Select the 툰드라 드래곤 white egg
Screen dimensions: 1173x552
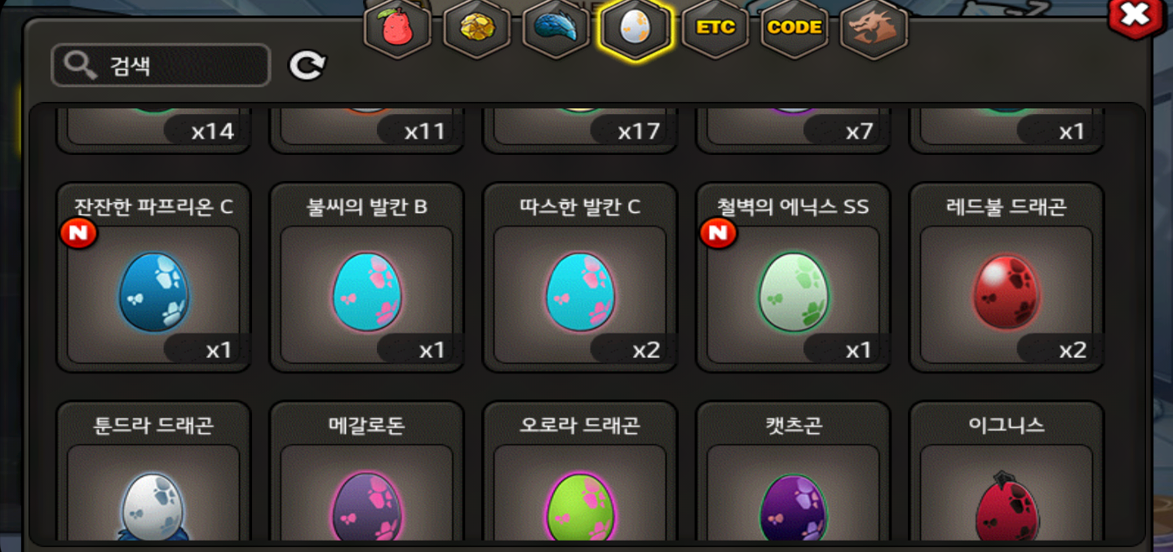153,472
